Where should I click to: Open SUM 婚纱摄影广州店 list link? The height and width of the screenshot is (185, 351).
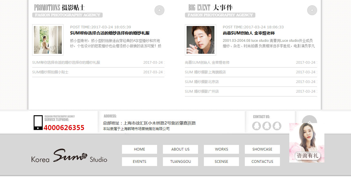pyautogui.click(x=202, y=91)
